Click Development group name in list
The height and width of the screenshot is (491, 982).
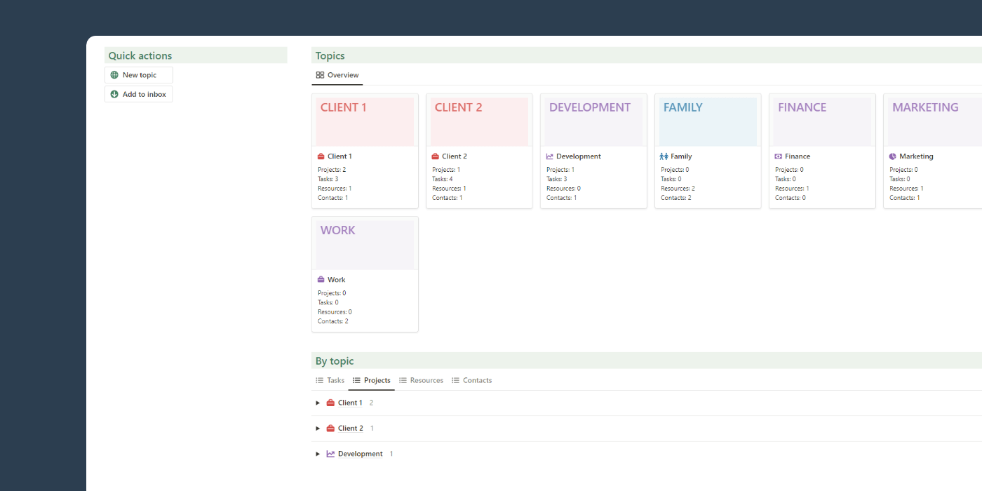(361, 454)
